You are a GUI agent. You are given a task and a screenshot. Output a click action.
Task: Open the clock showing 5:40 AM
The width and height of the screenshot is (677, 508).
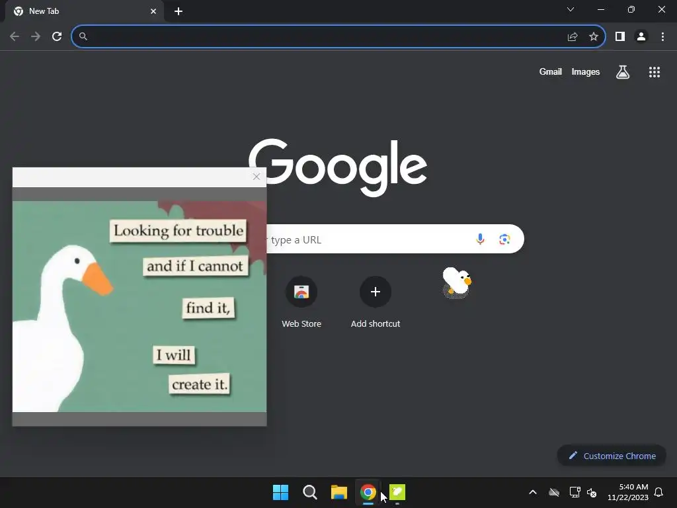(628, 492)
